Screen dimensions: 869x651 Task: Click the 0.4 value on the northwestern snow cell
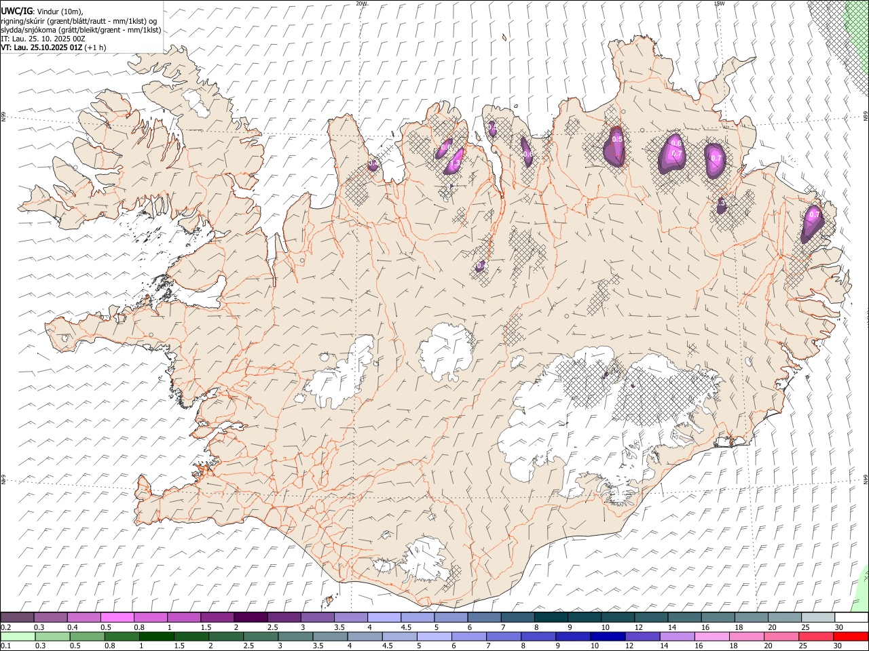tap(373, 163)
